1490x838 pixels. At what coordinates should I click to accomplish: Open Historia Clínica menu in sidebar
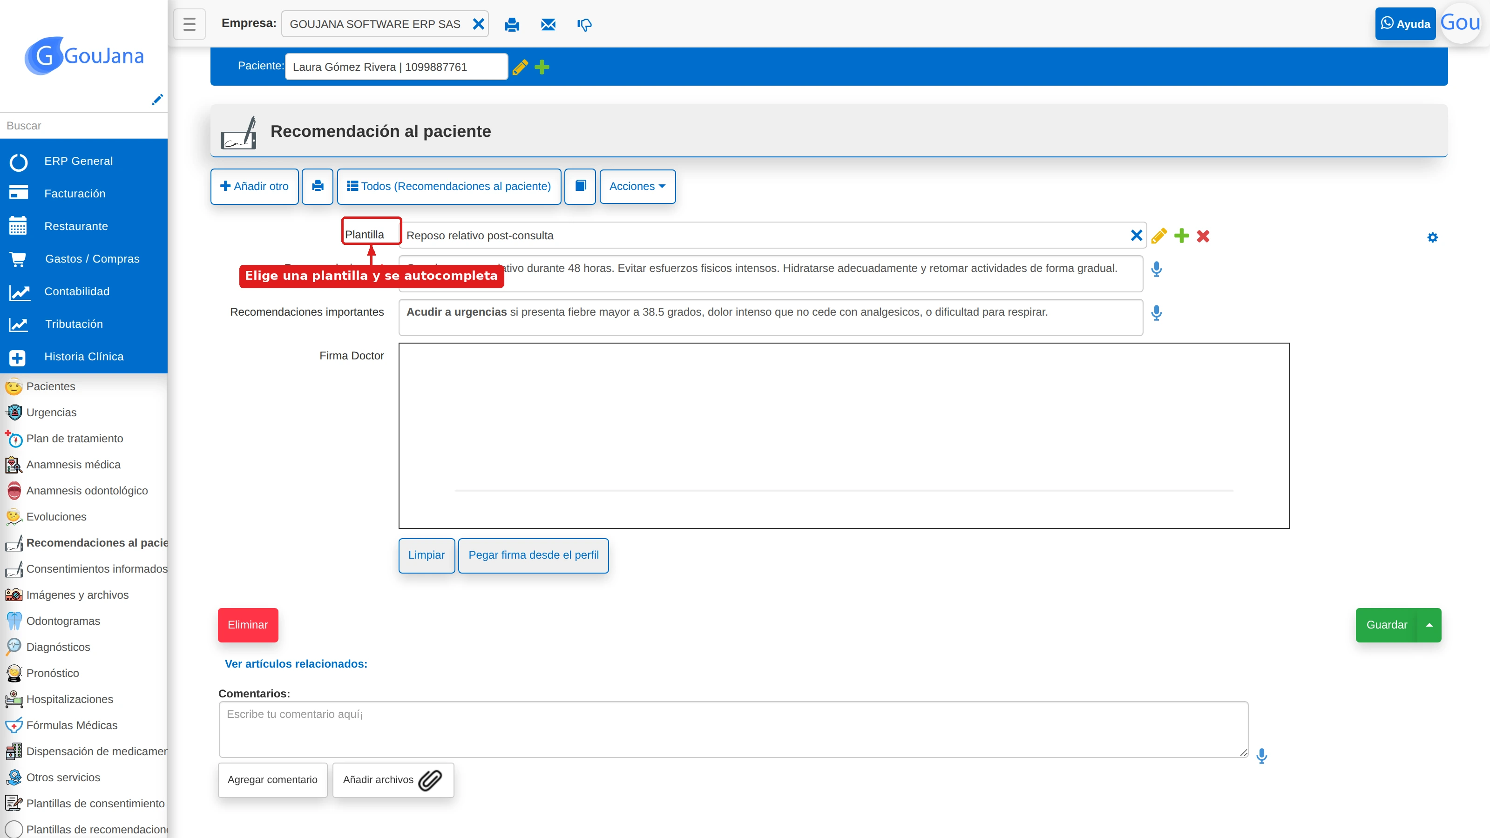[84, 357]
